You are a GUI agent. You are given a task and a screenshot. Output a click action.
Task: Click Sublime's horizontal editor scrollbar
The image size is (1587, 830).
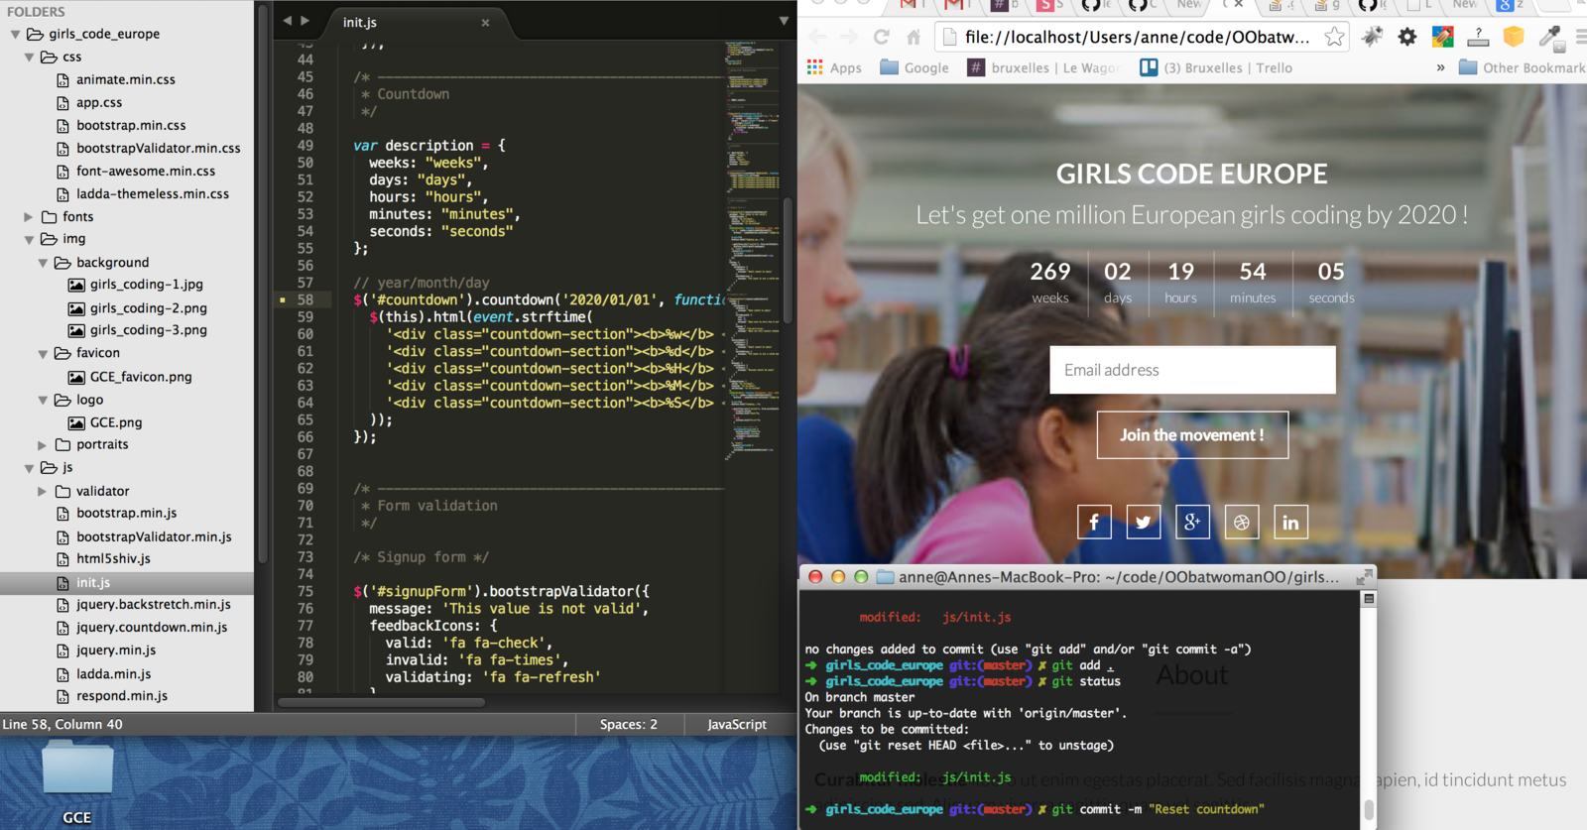pos(382,702)
